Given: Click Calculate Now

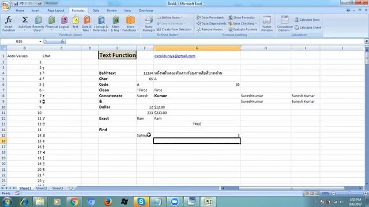Looking at the screenshot, I should [x=307, y=20].
